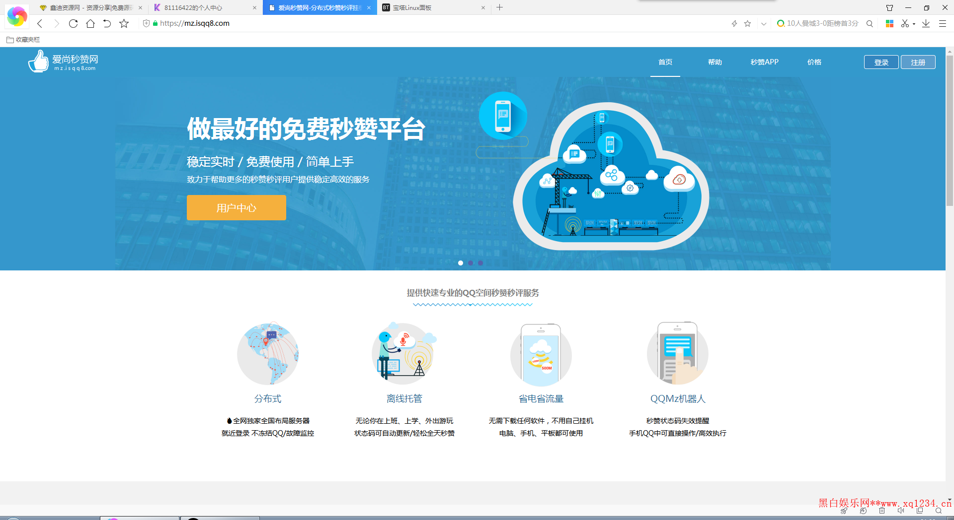Viewport: 954px width, 520px height.
Task: Click the QQMz机器人 phone illustration
Action: tap(678, 353)
